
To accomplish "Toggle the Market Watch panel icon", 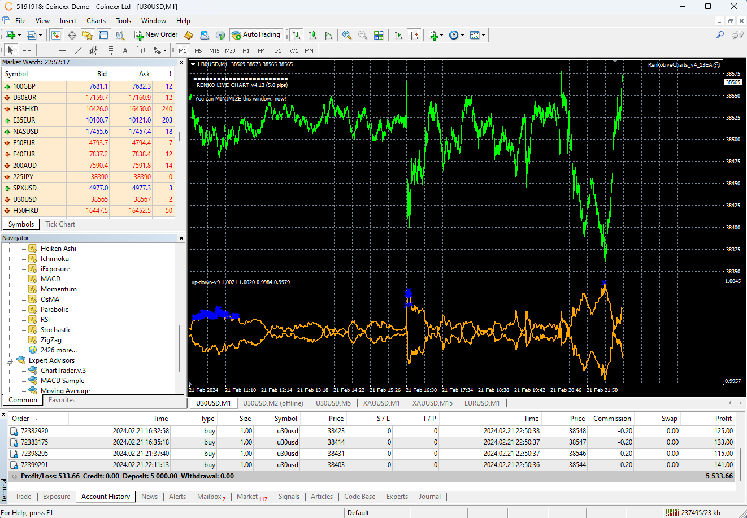I will point(56,35).
